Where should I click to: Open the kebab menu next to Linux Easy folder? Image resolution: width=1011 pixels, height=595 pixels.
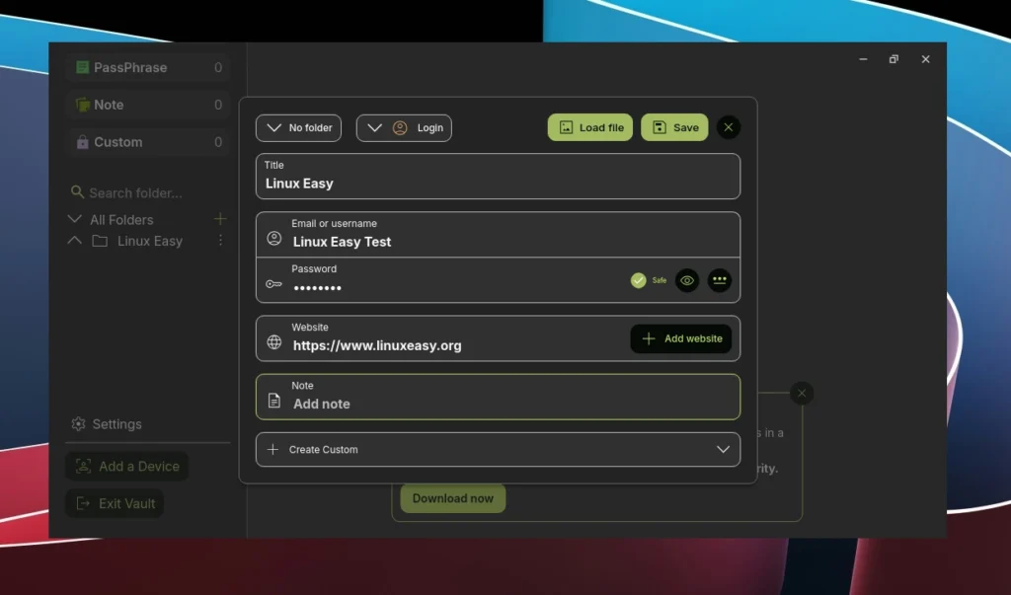click(220, 240)
